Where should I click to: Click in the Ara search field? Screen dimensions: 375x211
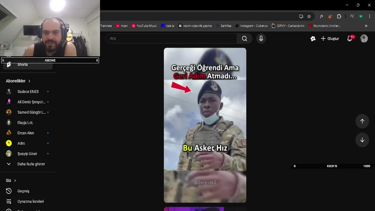[x=171, y=38]
